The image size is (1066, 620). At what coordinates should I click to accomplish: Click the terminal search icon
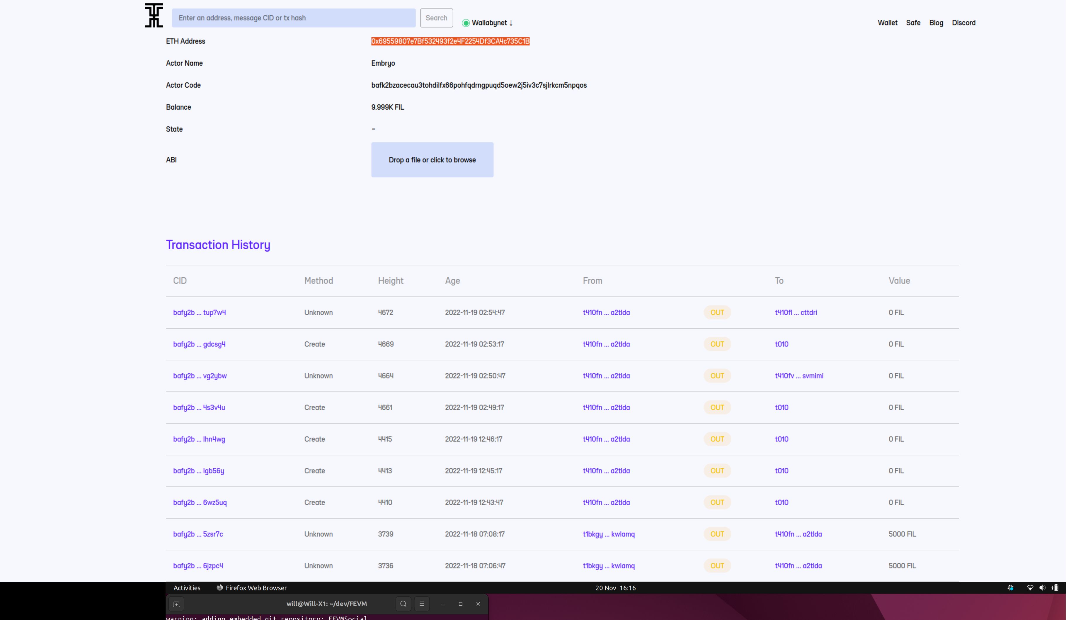(x=403, y=604)
